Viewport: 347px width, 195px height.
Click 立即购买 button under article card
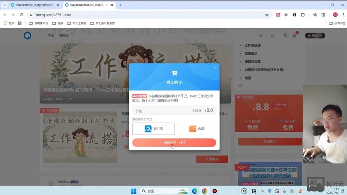click(212, 159)
